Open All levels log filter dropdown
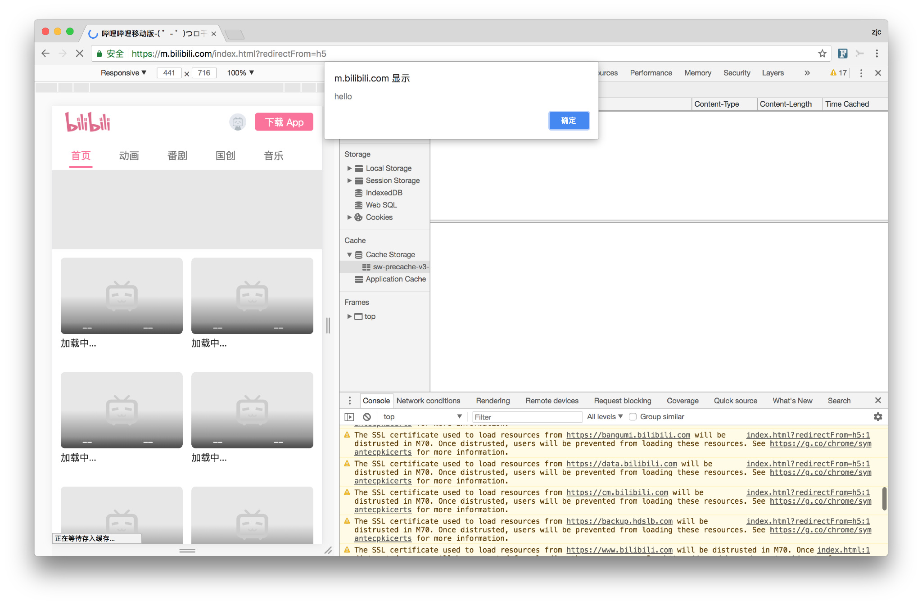 pyautogui.click(x=604, y=417)
